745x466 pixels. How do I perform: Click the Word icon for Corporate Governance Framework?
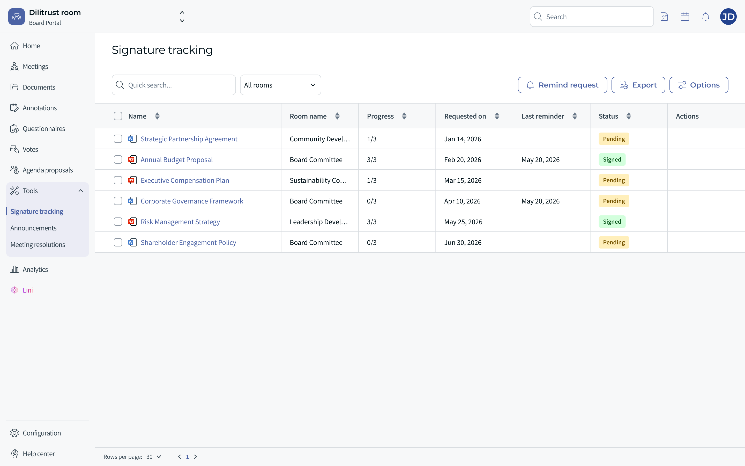click(x=132, y=201)
